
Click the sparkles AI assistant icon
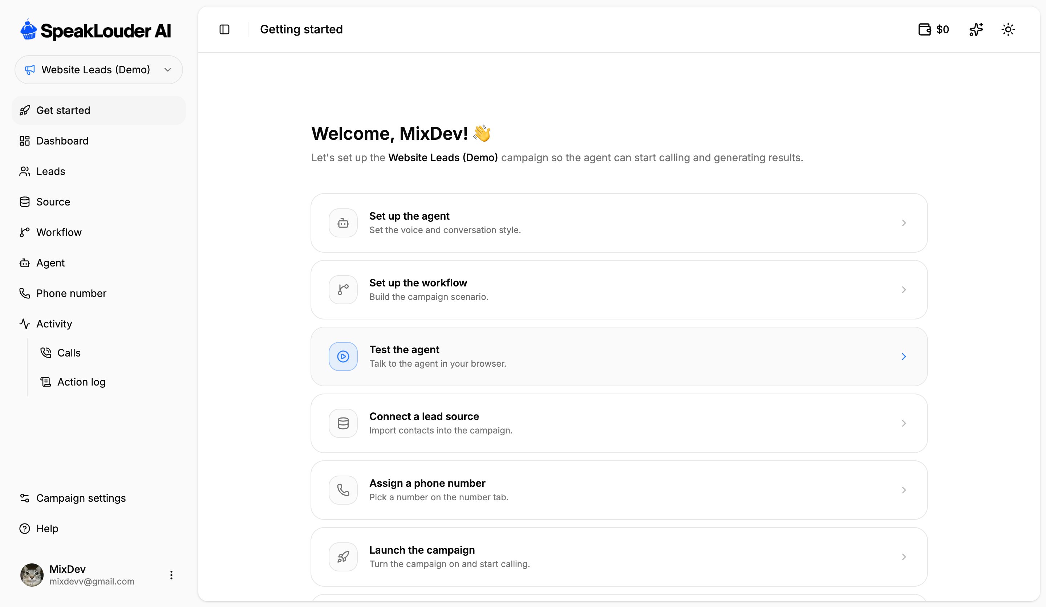(976, 29)
